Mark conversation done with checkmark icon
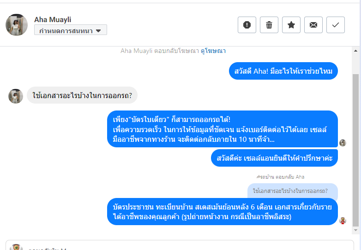 [336, 25]
